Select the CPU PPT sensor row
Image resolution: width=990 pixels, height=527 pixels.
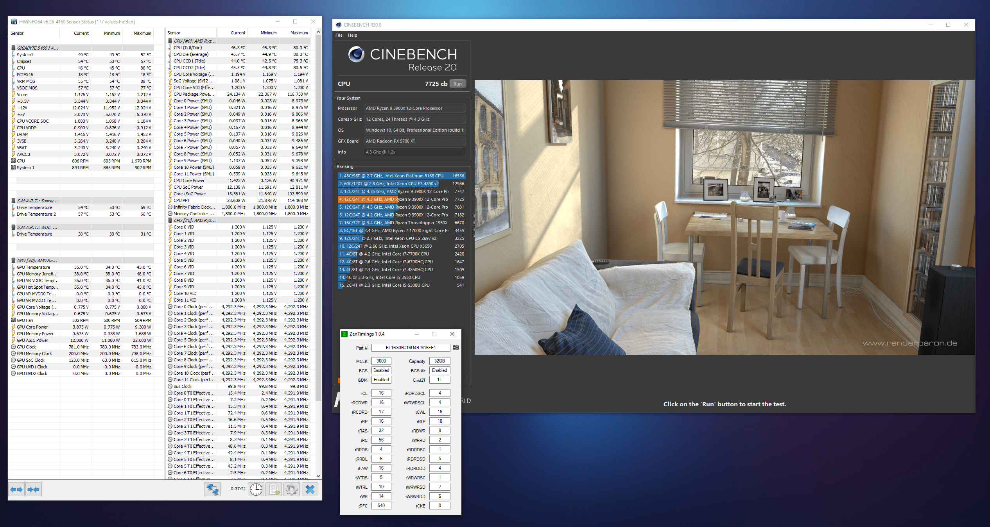(238, 200)
